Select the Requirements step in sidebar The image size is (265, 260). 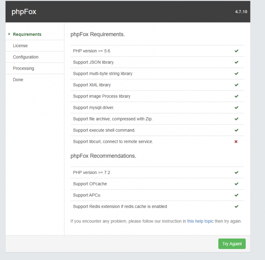(27, 34)
